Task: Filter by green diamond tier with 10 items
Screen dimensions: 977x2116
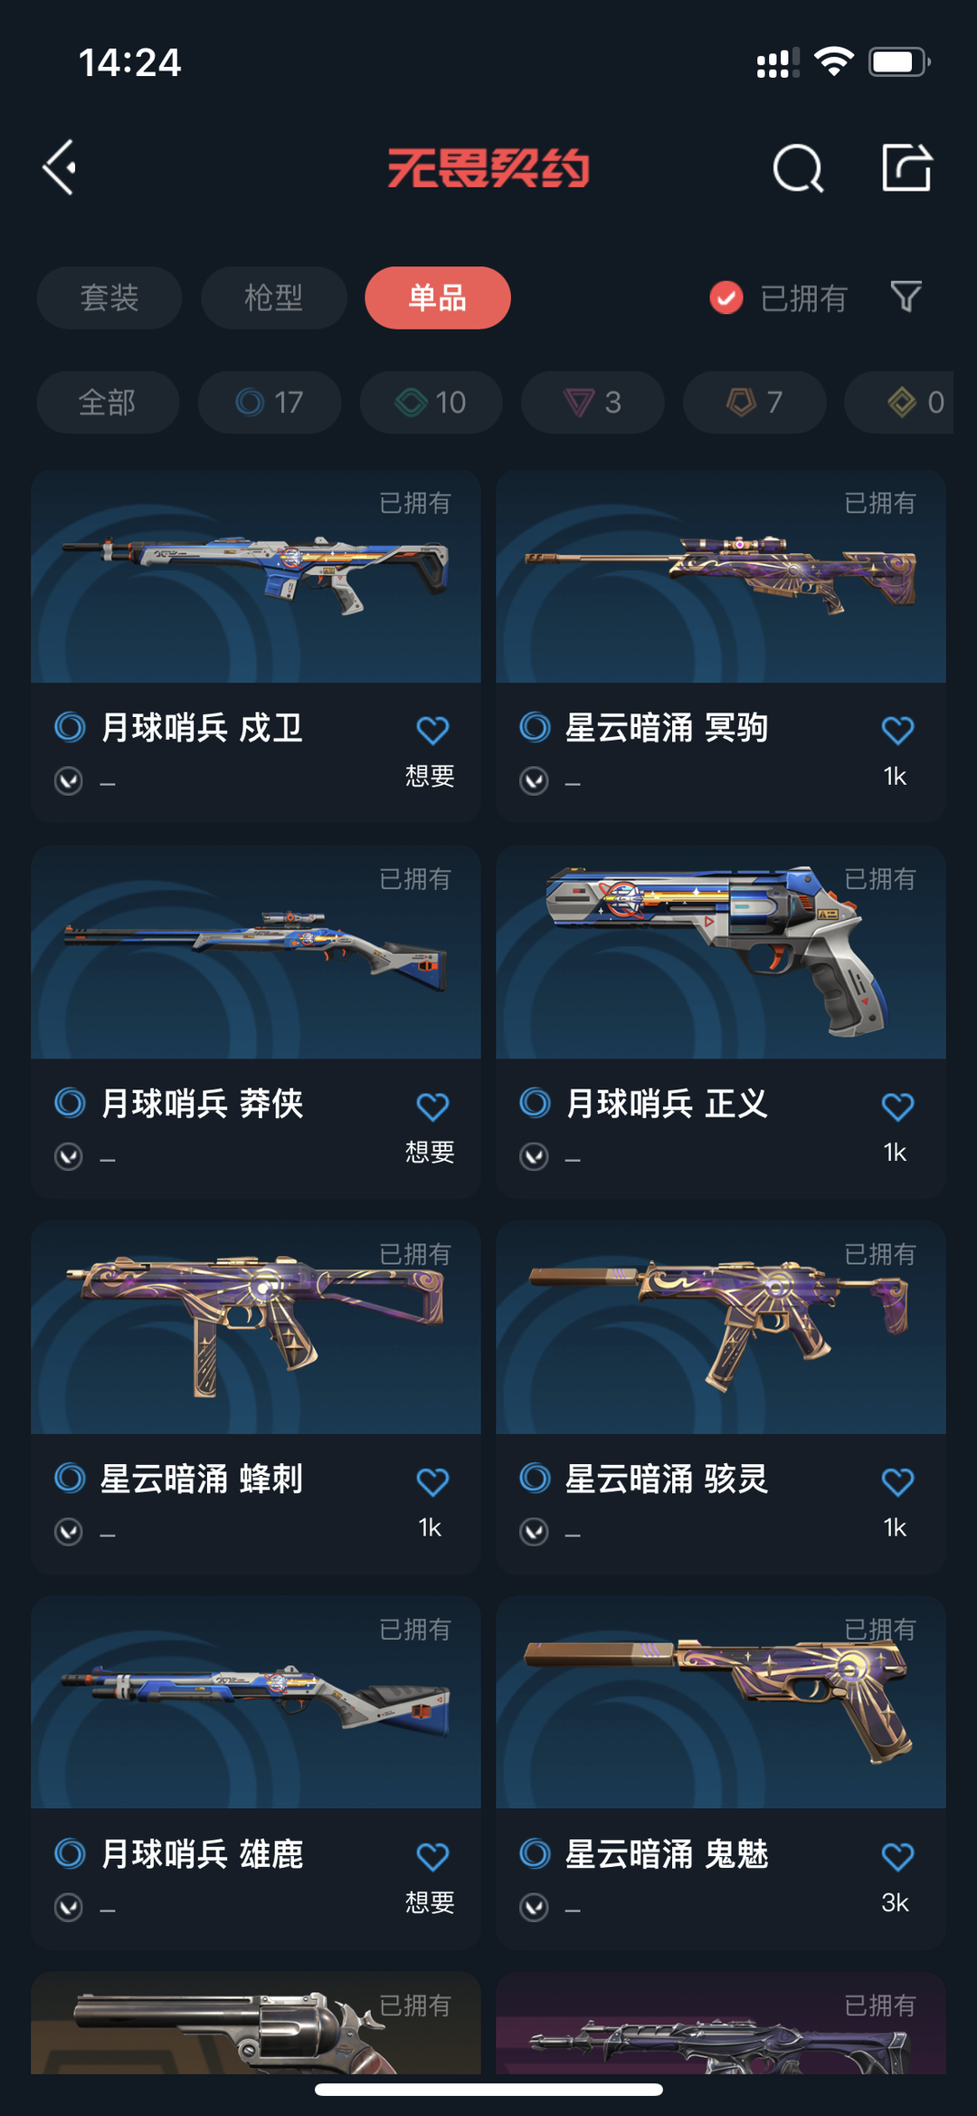Action: (x=432, y=402)
